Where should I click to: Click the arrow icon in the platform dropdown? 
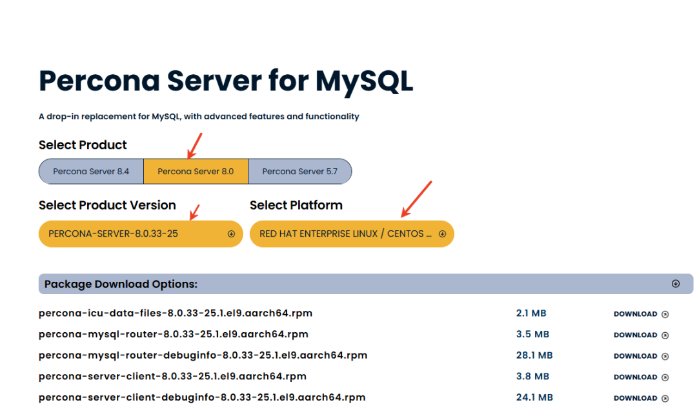click(442, 233)
